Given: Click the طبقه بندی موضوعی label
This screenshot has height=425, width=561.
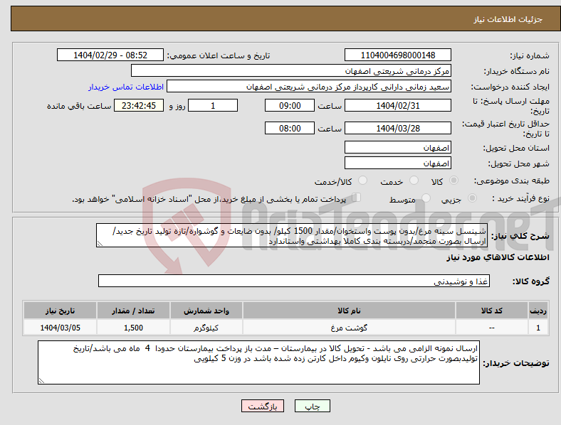Looking at the screenshot, I should point(512,181).
